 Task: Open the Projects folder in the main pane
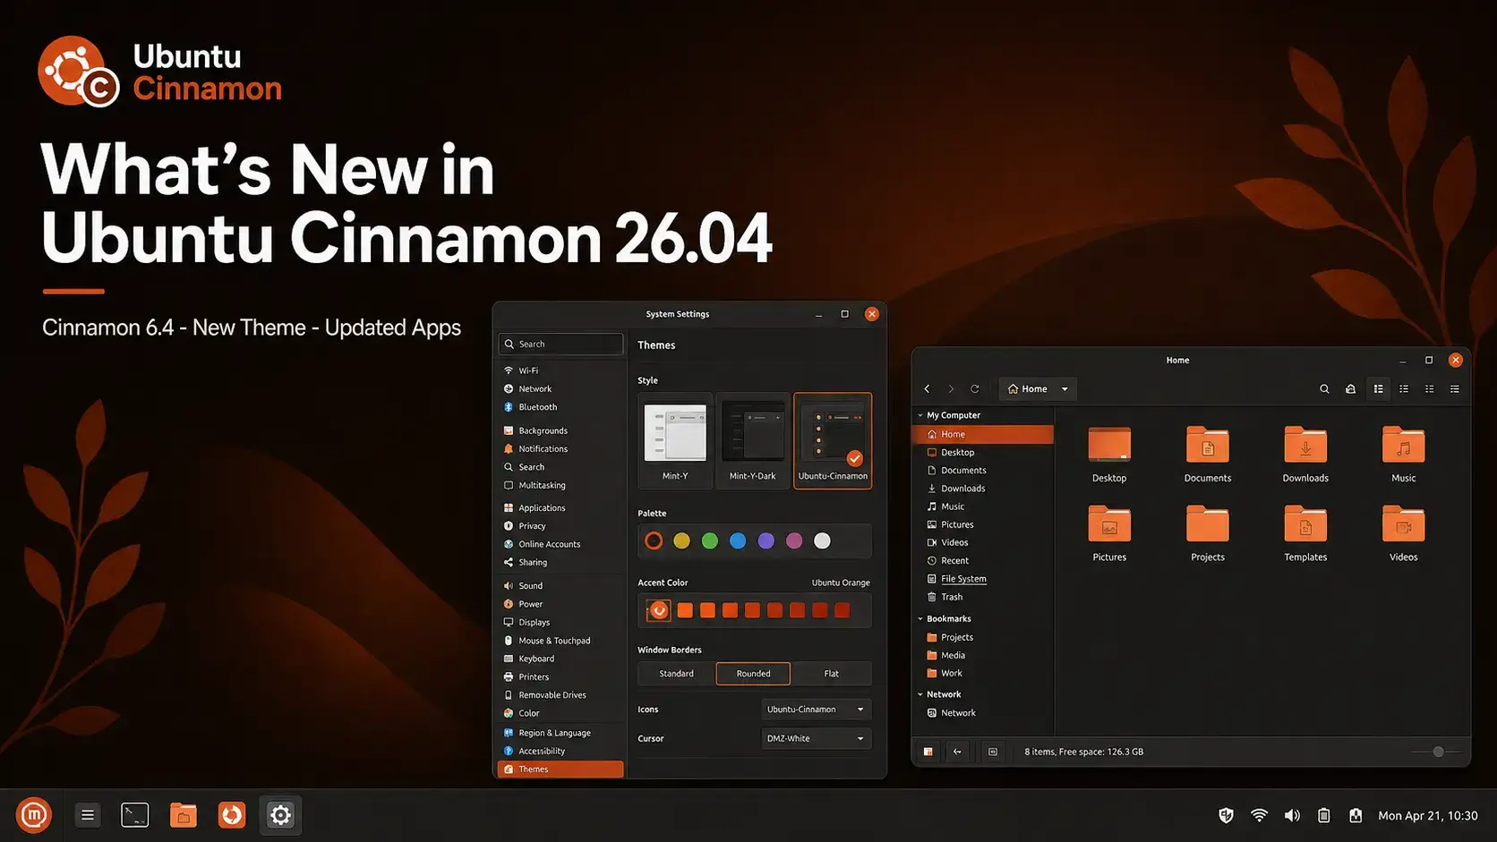pos(1208,533)
